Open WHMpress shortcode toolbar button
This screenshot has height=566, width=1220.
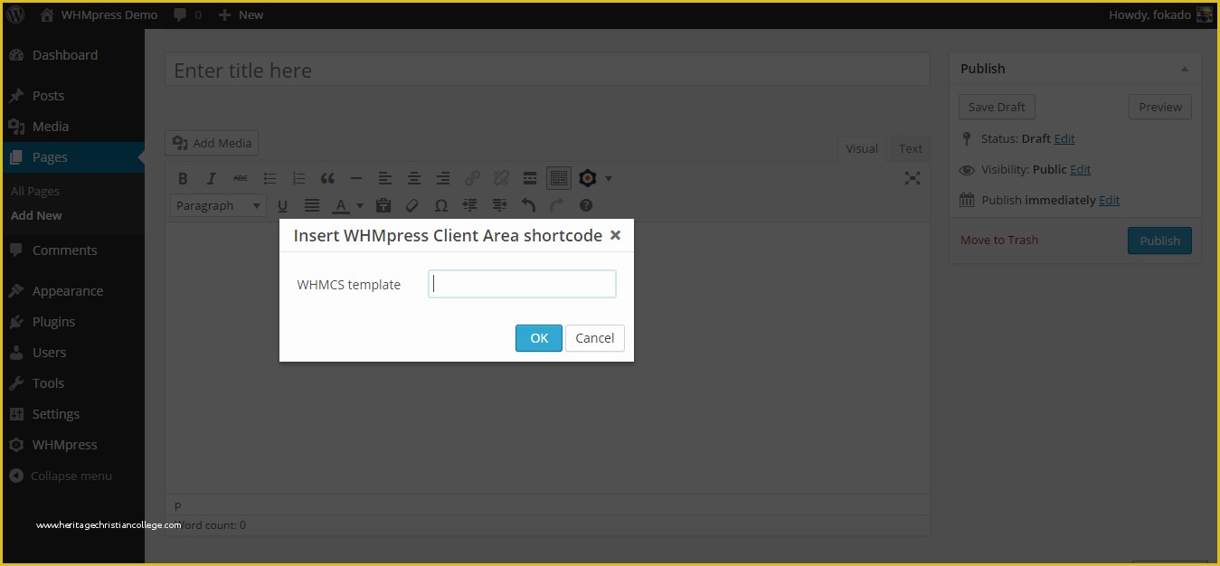point(588,178)
